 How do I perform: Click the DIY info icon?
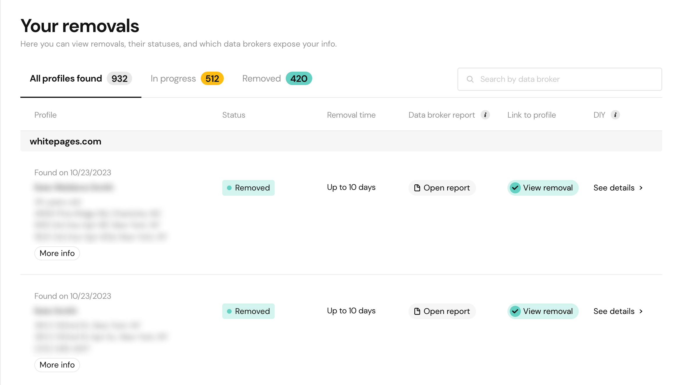pyautogui.click(x=615, y=115)
